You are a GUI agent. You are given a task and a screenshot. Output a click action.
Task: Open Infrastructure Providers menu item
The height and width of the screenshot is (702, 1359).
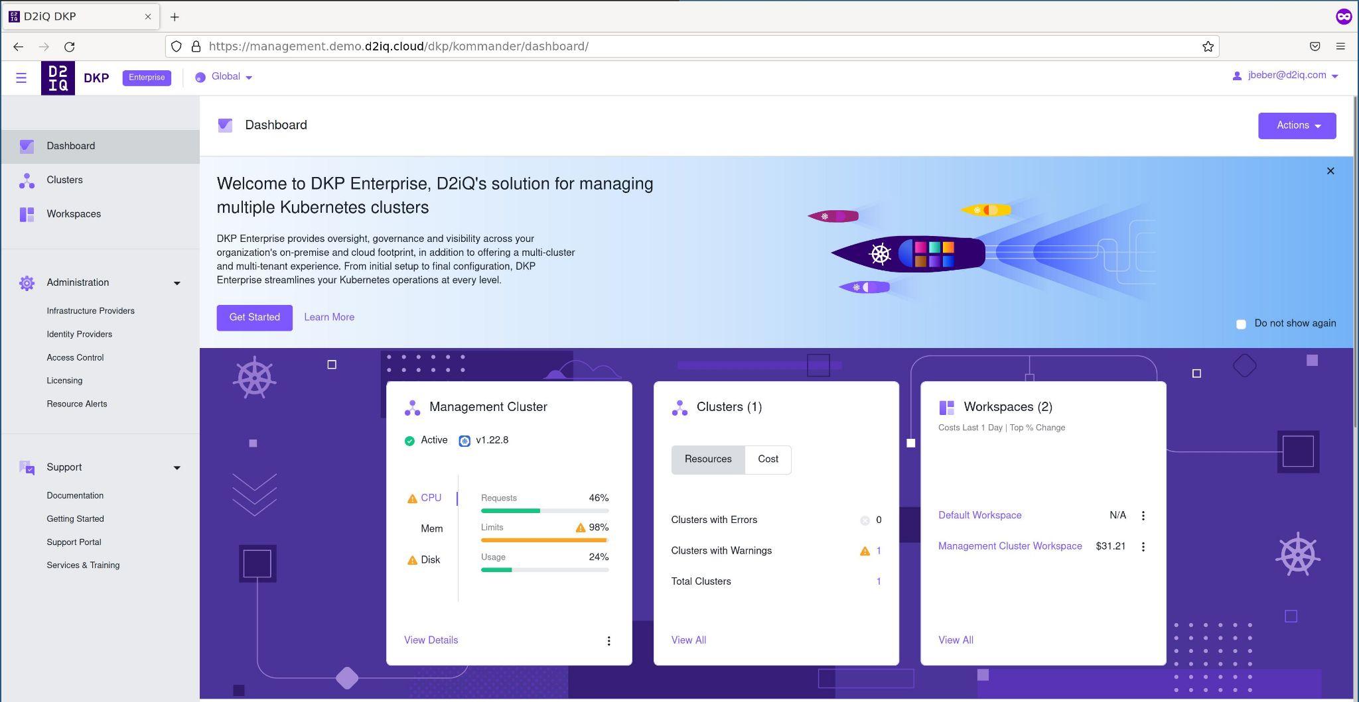90,311
